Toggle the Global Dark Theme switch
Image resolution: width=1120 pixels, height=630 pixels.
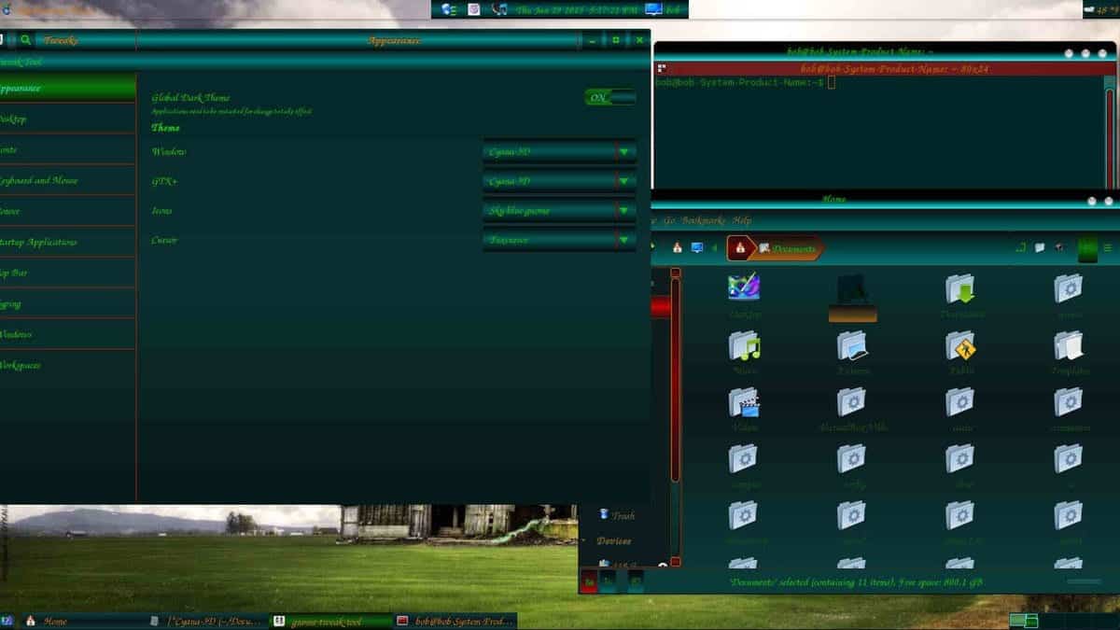click(610, 97)
